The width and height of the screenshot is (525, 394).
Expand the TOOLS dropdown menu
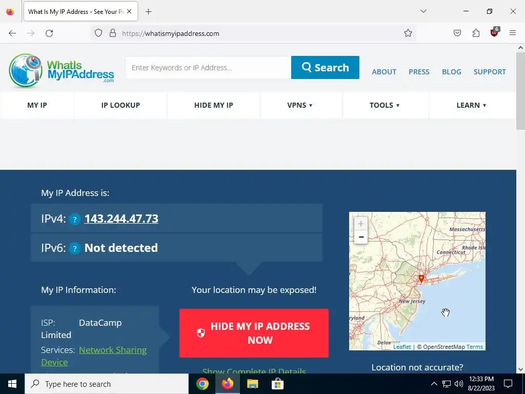[x=385, y=105]
